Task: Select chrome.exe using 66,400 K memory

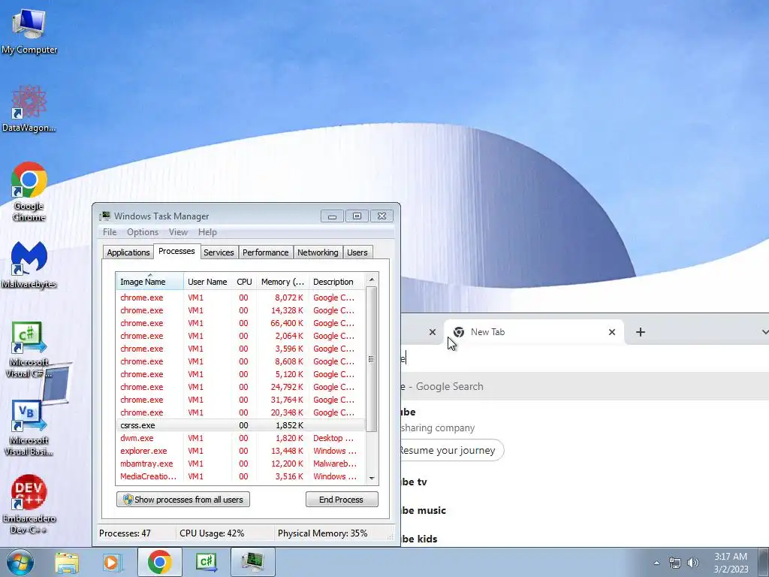Action: (240, 323)
